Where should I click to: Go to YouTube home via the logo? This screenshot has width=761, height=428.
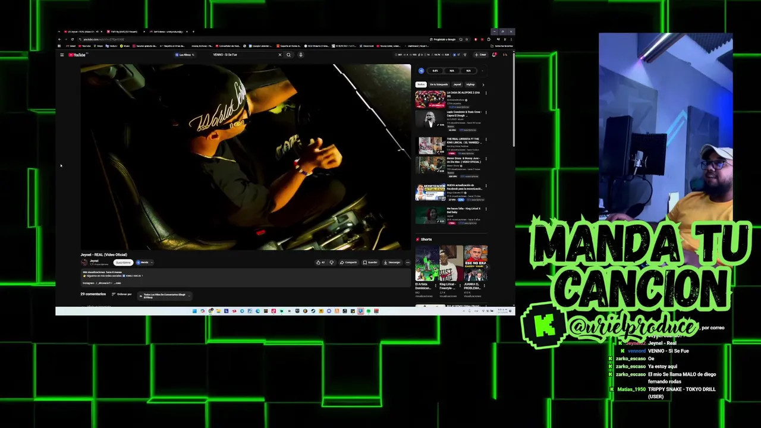[77, 55]
